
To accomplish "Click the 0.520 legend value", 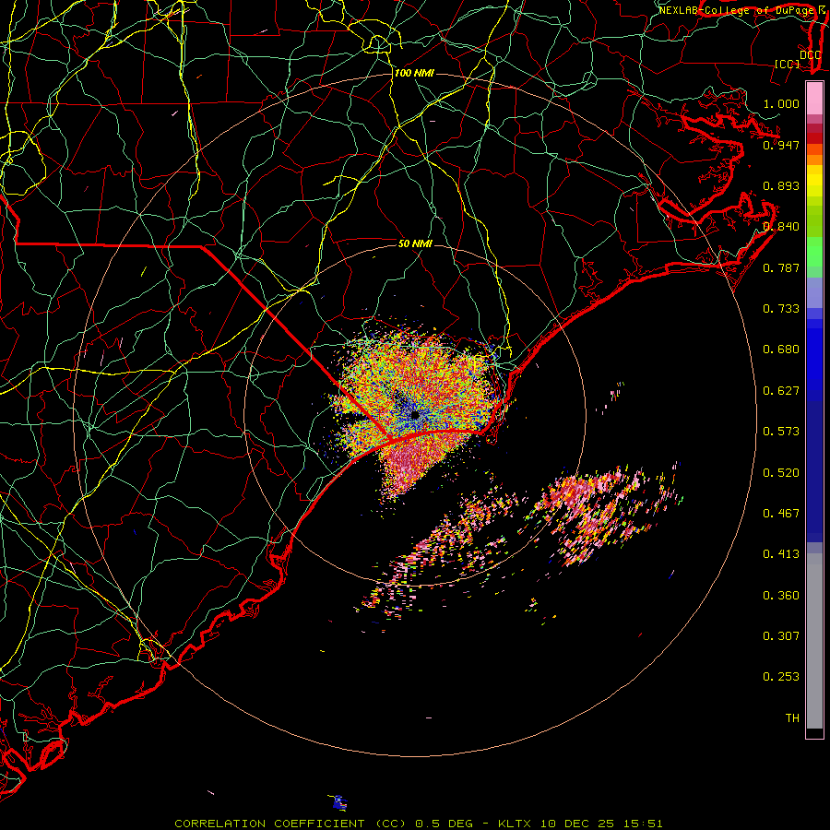I will coord(781,473).
